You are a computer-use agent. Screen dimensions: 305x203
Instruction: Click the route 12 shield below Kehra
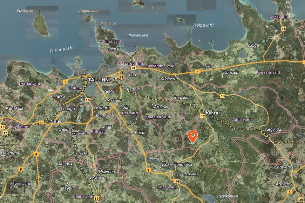pos(202,116)
